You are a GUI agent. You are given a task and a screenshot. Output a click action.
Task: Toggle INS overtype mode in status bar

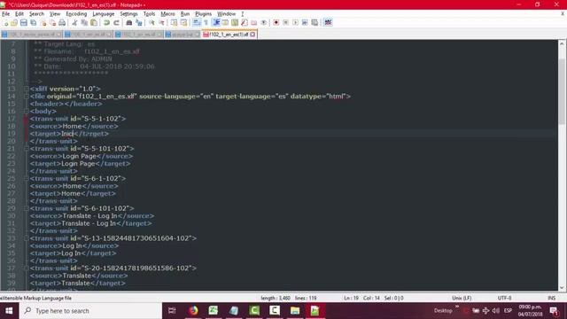tap(551, 298)
